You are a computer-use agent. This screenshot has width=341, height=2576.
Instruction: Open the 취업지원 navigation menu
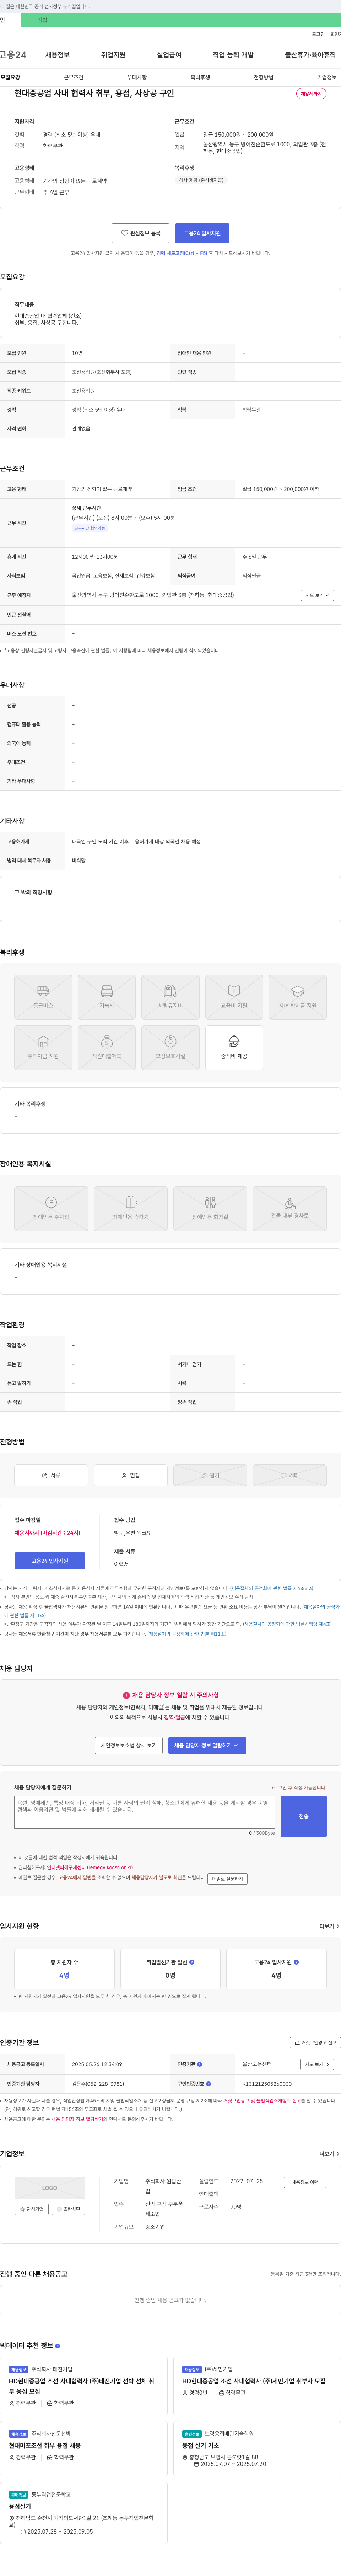click(x=114, y=55)
